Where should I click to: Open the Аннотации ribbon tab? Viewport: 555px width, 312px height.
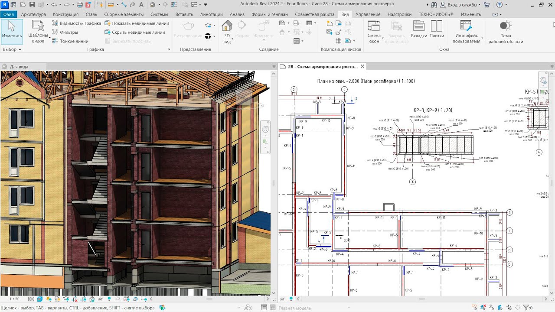coord(212,14)
